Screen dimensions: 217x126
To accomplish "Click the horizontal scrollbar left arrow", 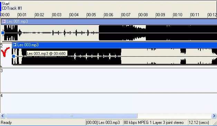I will pyautogui.click(x=3, y=116).
